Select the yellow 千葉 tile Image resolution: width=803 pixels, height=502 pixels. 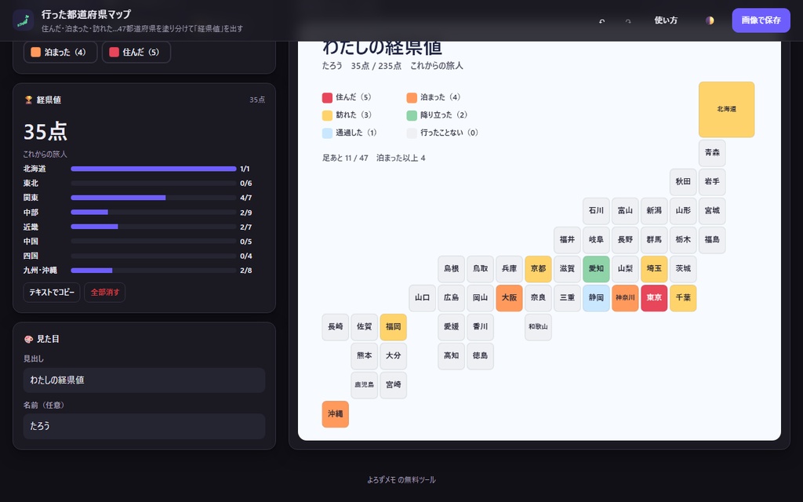683,298
